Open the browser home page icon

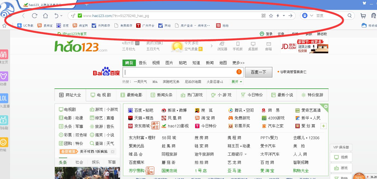tap(45, 16)
